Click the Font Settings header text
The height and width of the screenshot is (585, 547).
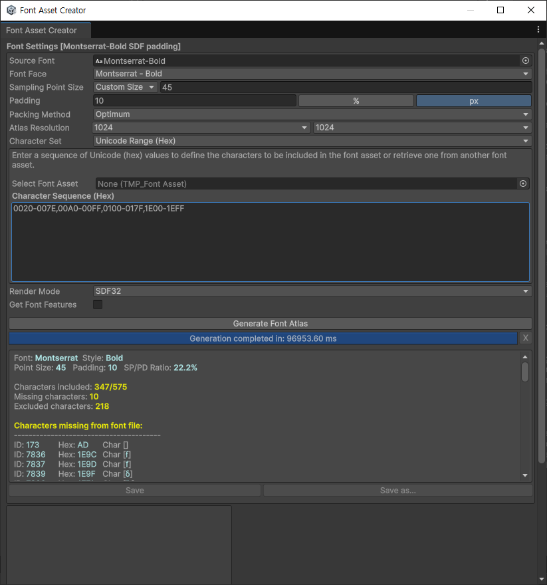tap(94, 47)
